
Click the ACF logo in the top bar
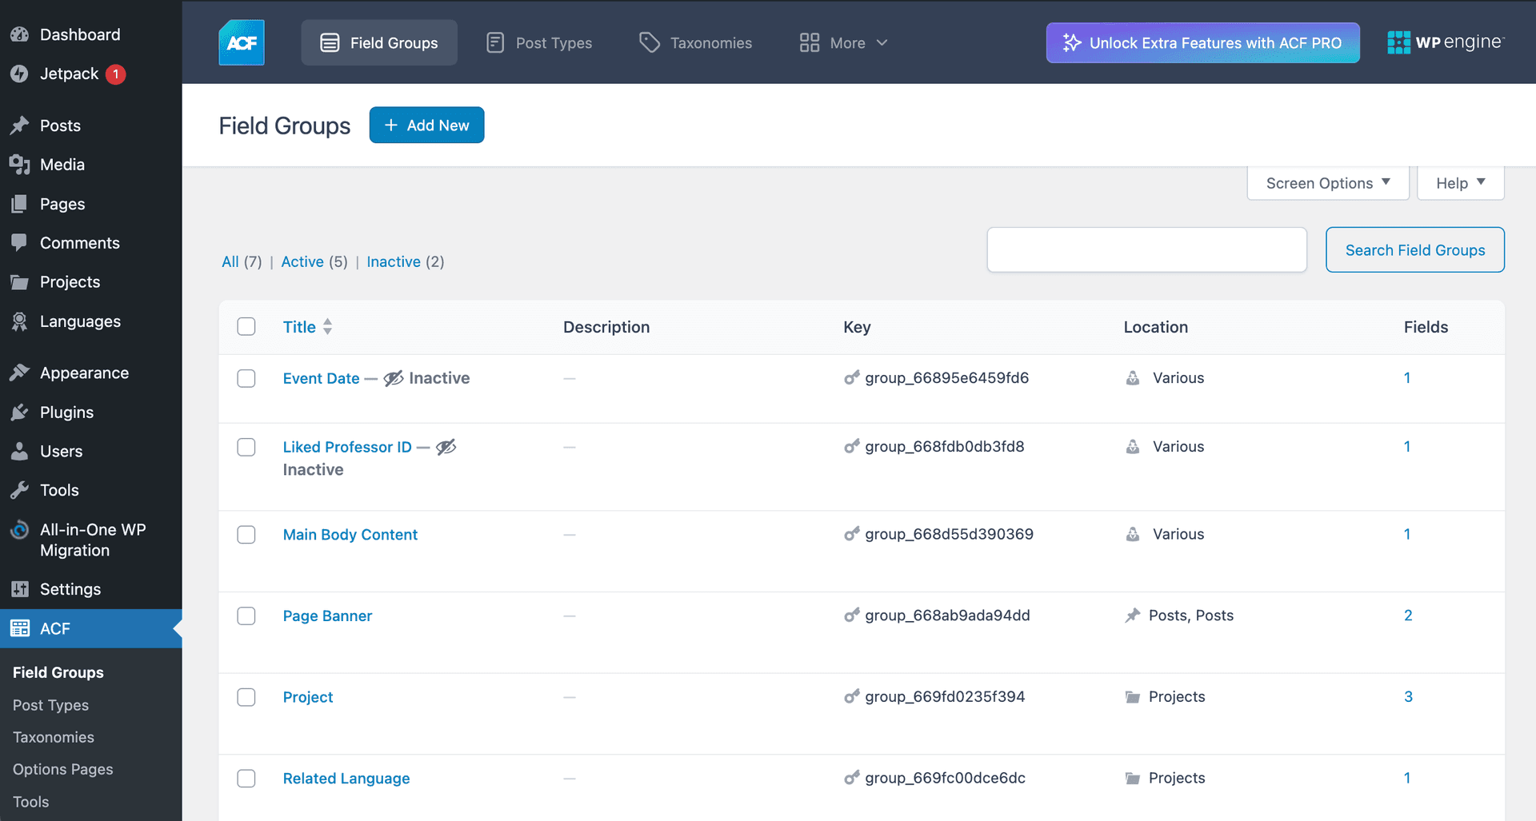click(241, 42)
